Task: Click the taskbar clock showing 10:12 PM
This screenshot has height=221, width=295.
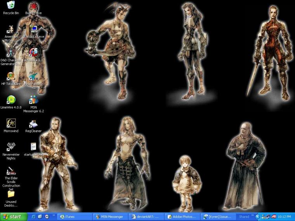Action: (284, 217)
